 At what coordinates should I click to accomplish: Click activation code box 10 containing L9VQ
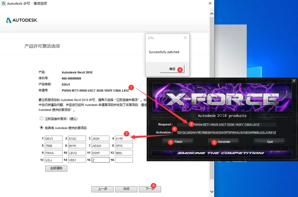click(77, 153)
